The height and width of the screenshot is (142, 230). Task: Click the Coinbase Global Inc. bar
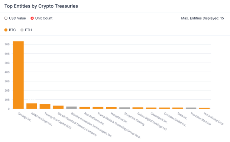165,108
